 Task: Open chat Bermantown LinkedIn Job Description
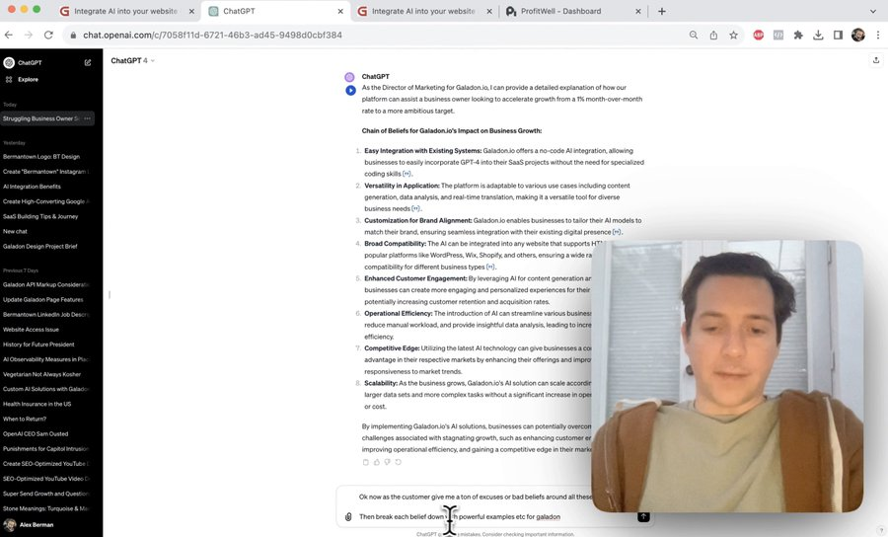(x=46, y=314)
